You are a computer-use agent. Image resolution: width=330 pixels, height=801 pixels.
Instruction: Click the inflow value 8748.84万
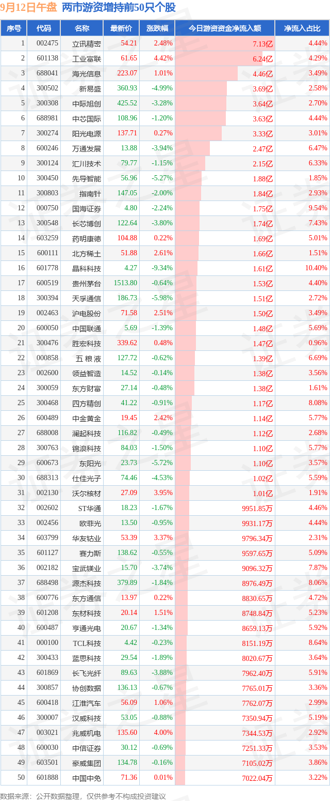[257, 613]
